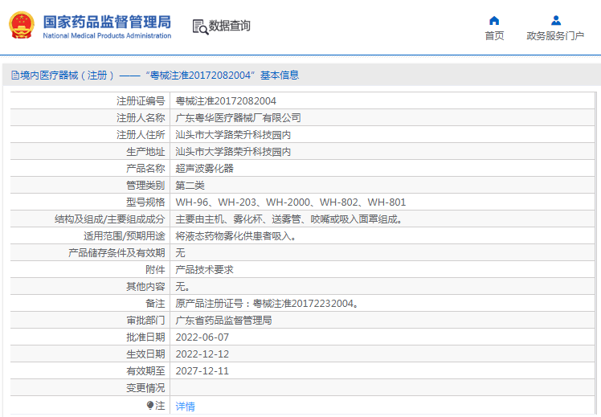Click the 管理类别 label
Screen dimensions: 601x417
[145, 185]
